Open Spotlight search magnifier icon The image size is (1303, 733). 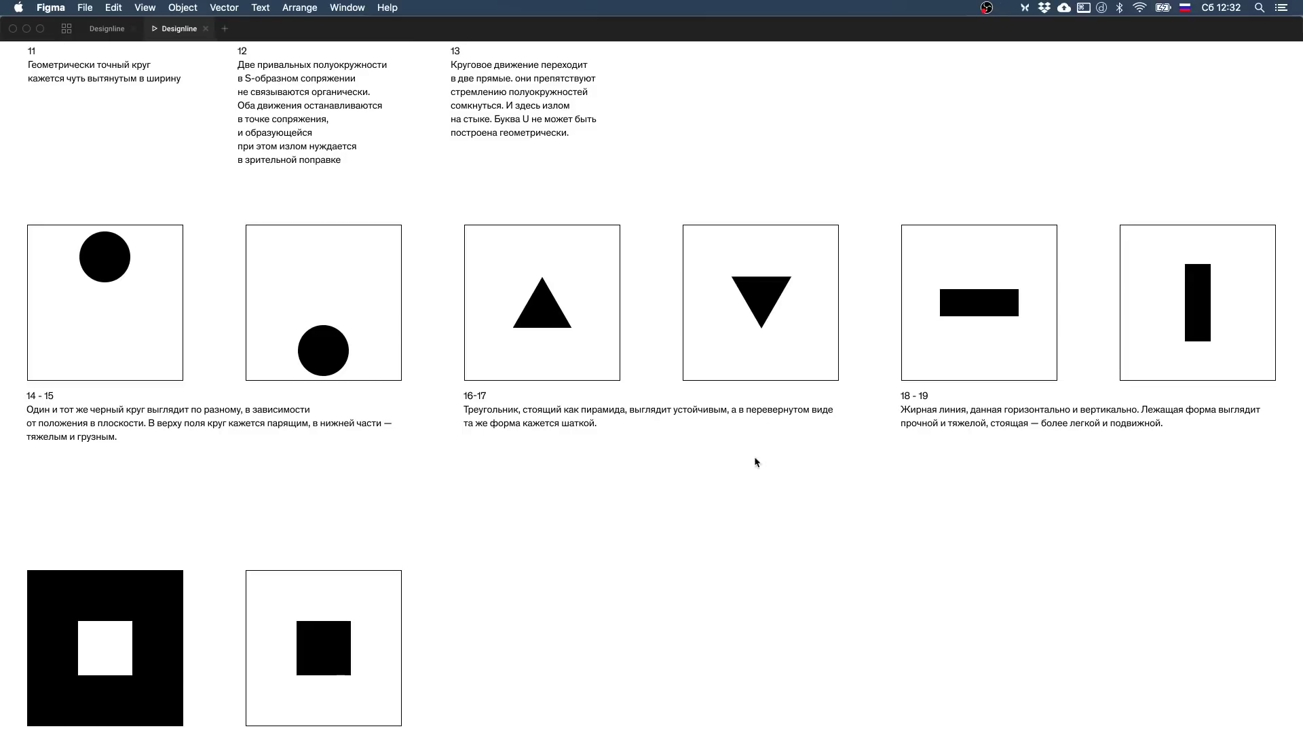[x=1259, y=7]
